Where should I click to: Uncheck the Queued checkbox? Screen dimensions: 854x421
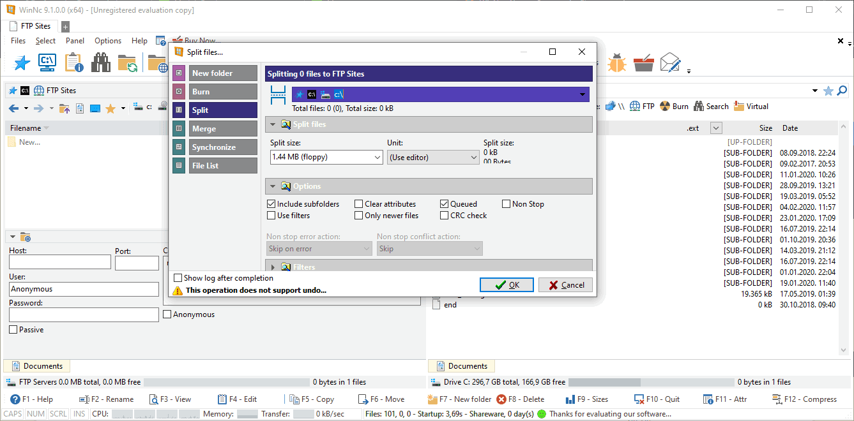pos(445,204)
